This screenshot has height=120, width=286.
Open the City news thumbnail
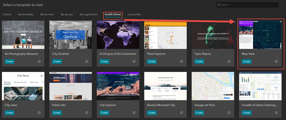23,86
